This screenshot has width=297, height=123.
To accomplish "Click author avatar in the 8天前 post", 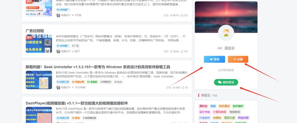I will click(x=58, y=15).
